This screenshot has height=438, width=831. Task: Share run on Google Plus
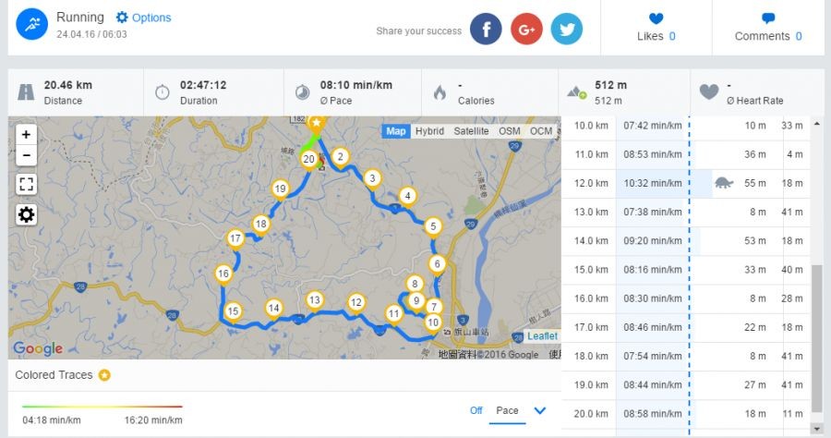[x=526, y=29]
